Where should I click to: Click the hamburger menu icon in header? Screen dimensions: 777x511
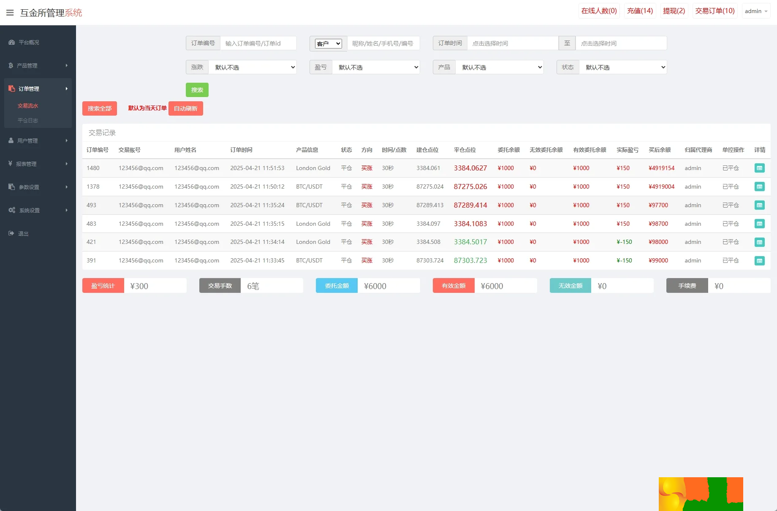[10, 13]
